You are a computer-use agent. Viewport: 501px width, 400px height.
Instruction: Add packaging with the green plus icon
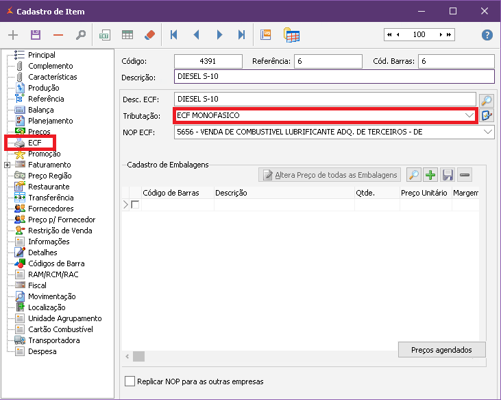click(430, 175)
